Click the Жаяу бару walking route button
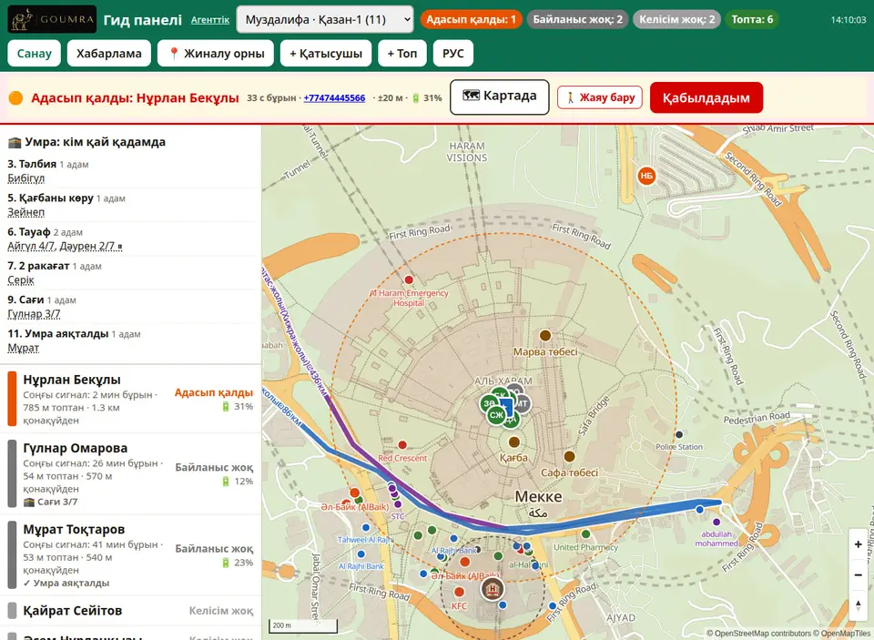 click(x=600, y=97)
